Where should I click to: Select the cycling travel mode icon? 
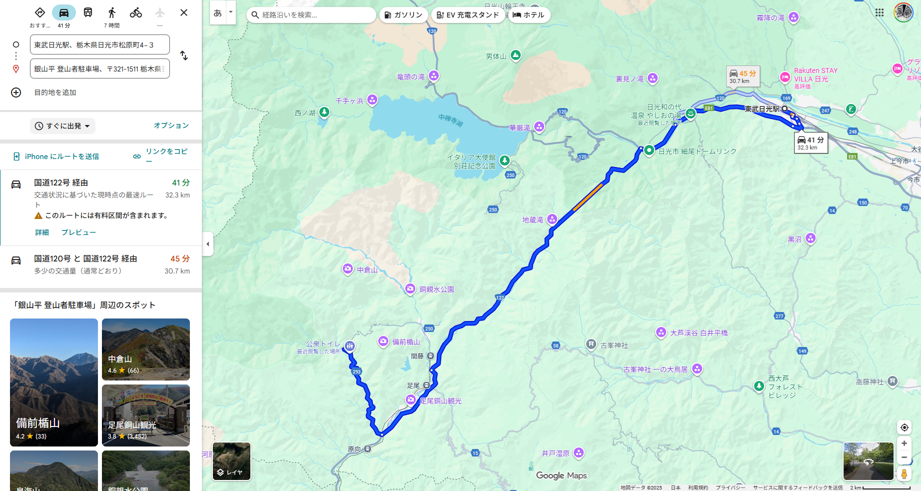click(x=136, y=12)
